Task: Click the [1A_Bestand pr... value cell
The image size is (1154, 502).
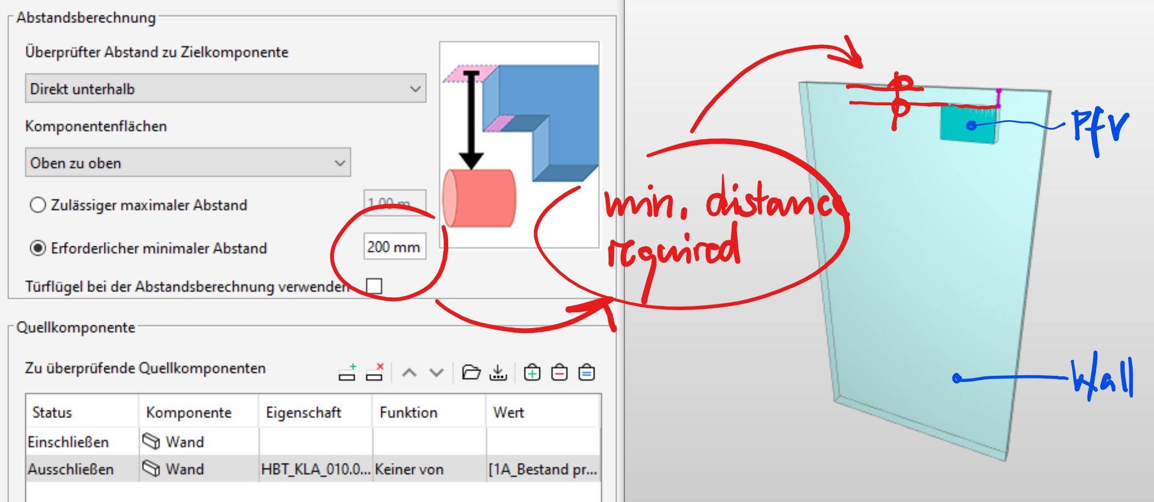Action: coord(543,469)
